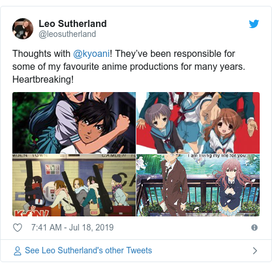This screenshot has width=272, height=268.
Task: Open the red-background schoolgirls anime image
Action: [198, 123]
